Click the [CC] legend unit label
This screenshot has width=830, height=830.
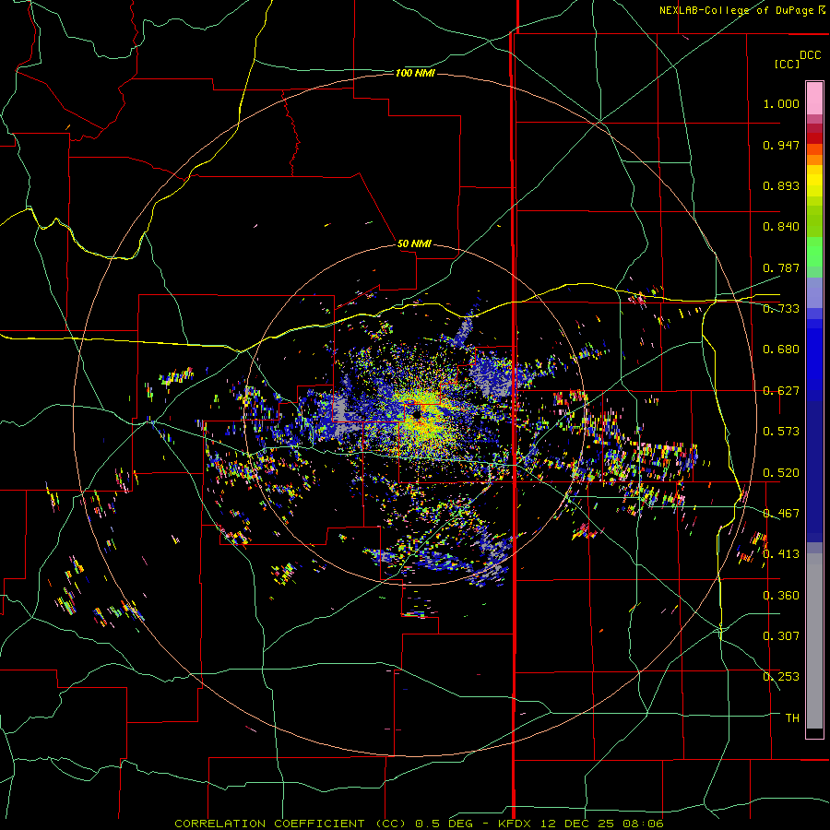[x=787, y=64]
